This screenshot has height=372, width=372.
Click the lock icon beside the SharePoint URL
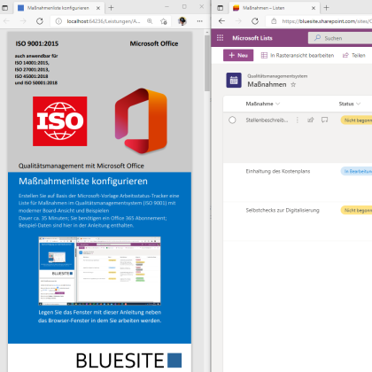click(274, 21)
